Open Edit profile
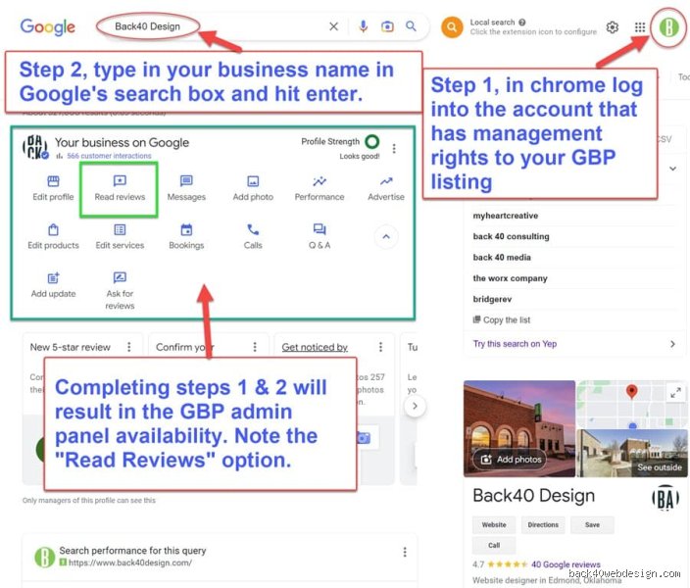The width and height of the screenshot is (690, 588). click(53, 188)
